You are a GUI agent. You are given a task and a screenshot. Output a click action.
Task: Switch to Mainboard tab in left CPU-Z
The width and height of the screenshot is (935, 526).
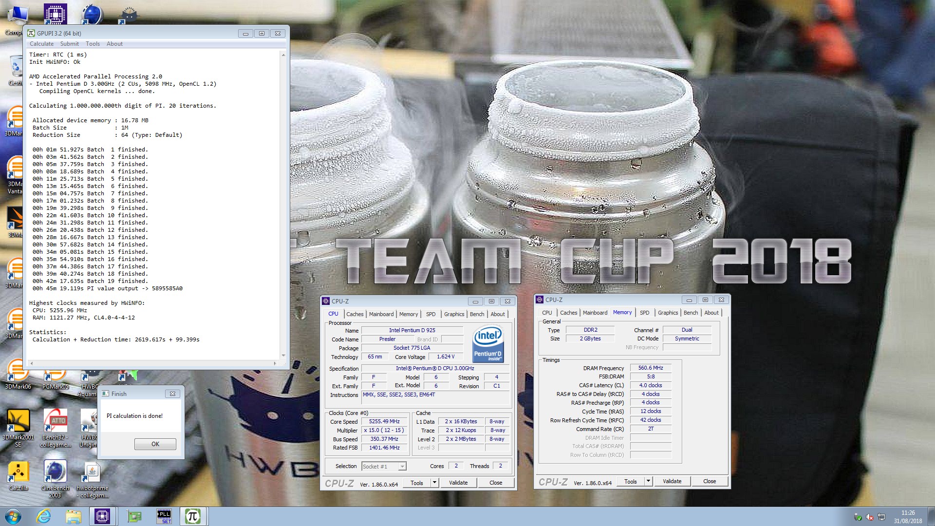381,314
